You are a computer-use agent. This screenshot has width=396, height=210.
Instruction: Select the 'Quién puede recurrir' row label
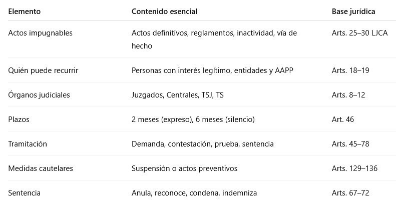(x=43, y=70)
